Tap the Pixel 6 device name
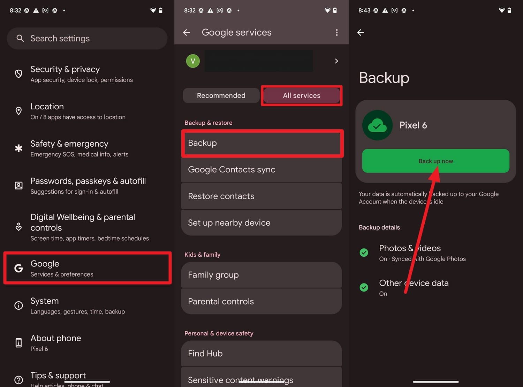The width and height of the screenshot is (523, 387). coord(413,125)
